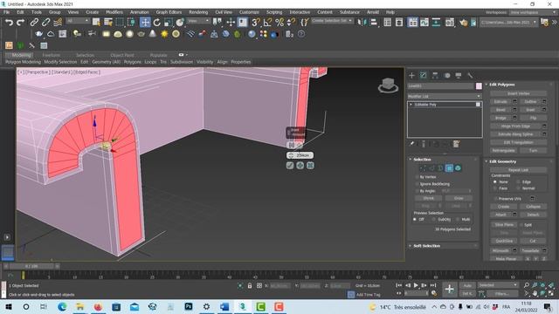Click the Grow selection button

459,198
